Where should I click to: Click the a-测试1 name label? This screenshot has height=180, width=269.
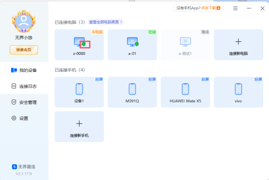point(185,54)
